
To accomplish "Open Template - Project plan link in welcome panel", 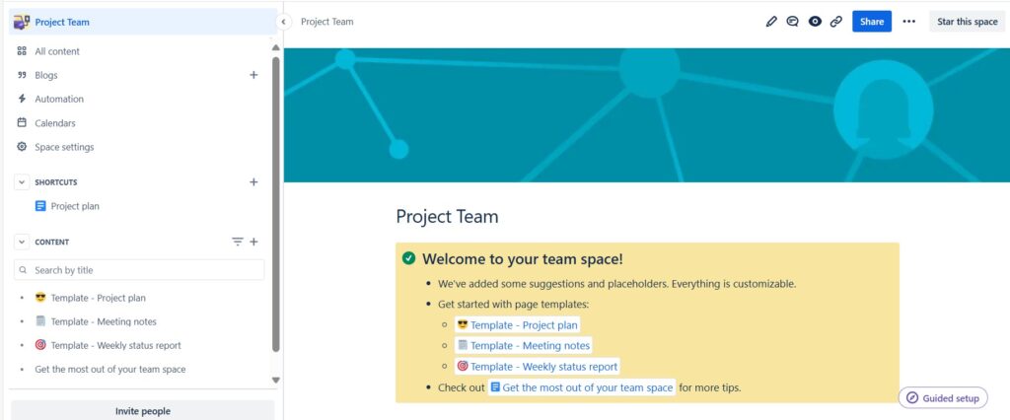I will point(517,325).
